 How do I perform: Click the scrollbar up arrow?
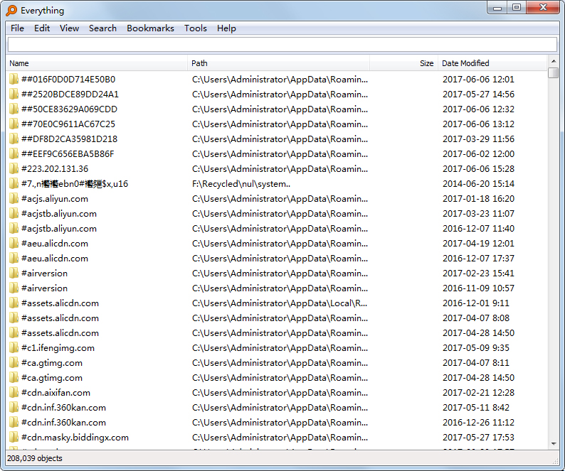[x=553, y=61]
